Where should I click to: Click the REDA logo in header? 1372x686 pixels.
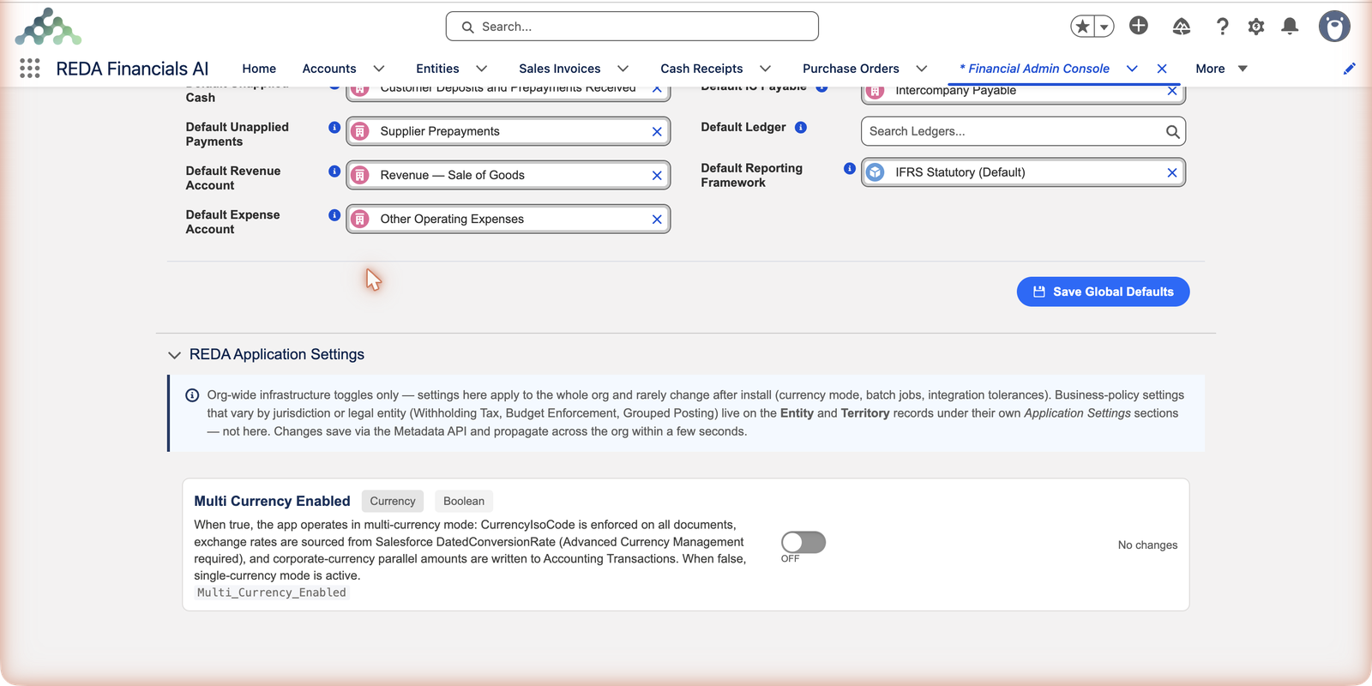(x=48, y=27)
